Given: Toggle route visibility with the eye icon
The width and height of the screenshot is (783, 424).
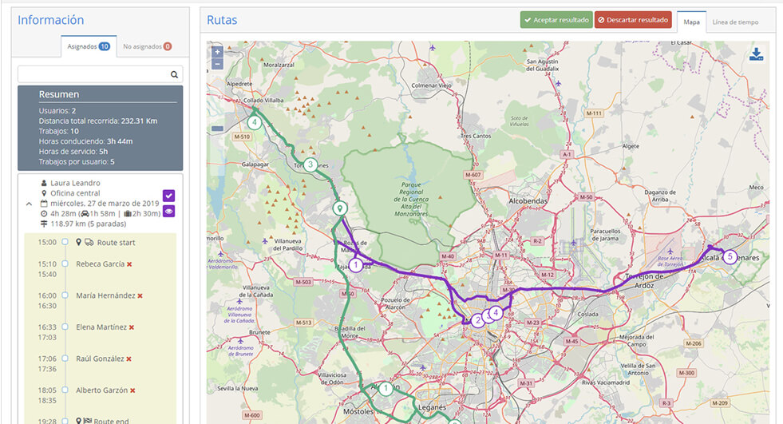Looking at the screenshot, I should pos(168,212).
